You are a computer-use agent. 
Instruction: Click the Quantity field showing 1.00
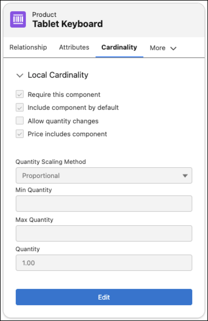click(104, 263)
